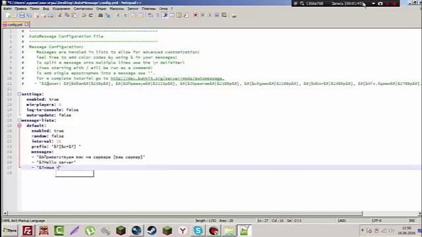Open Yandex browser from the taskbar

pos(183,230)
